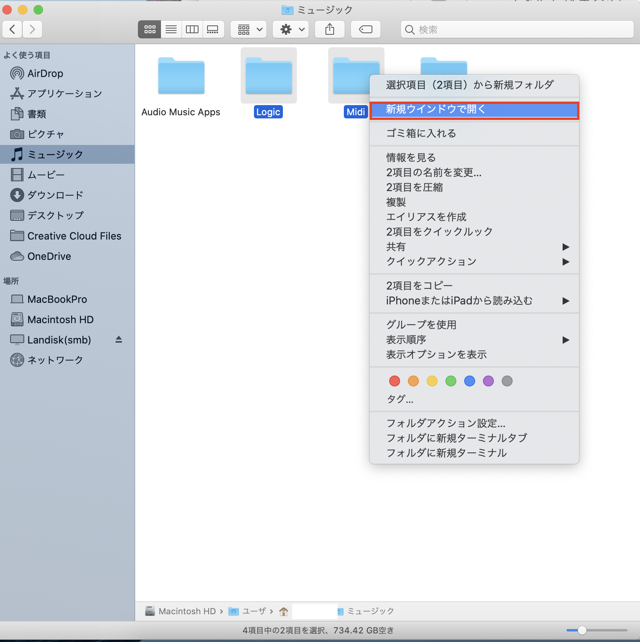The height and width of the screenshot is (642, 640).
Task: Open ピクチャ in the sidebar
Action: pos(67,134)
